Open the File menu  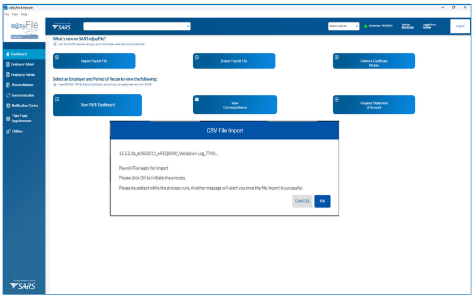pyautogui.click(x=5, y=14)
